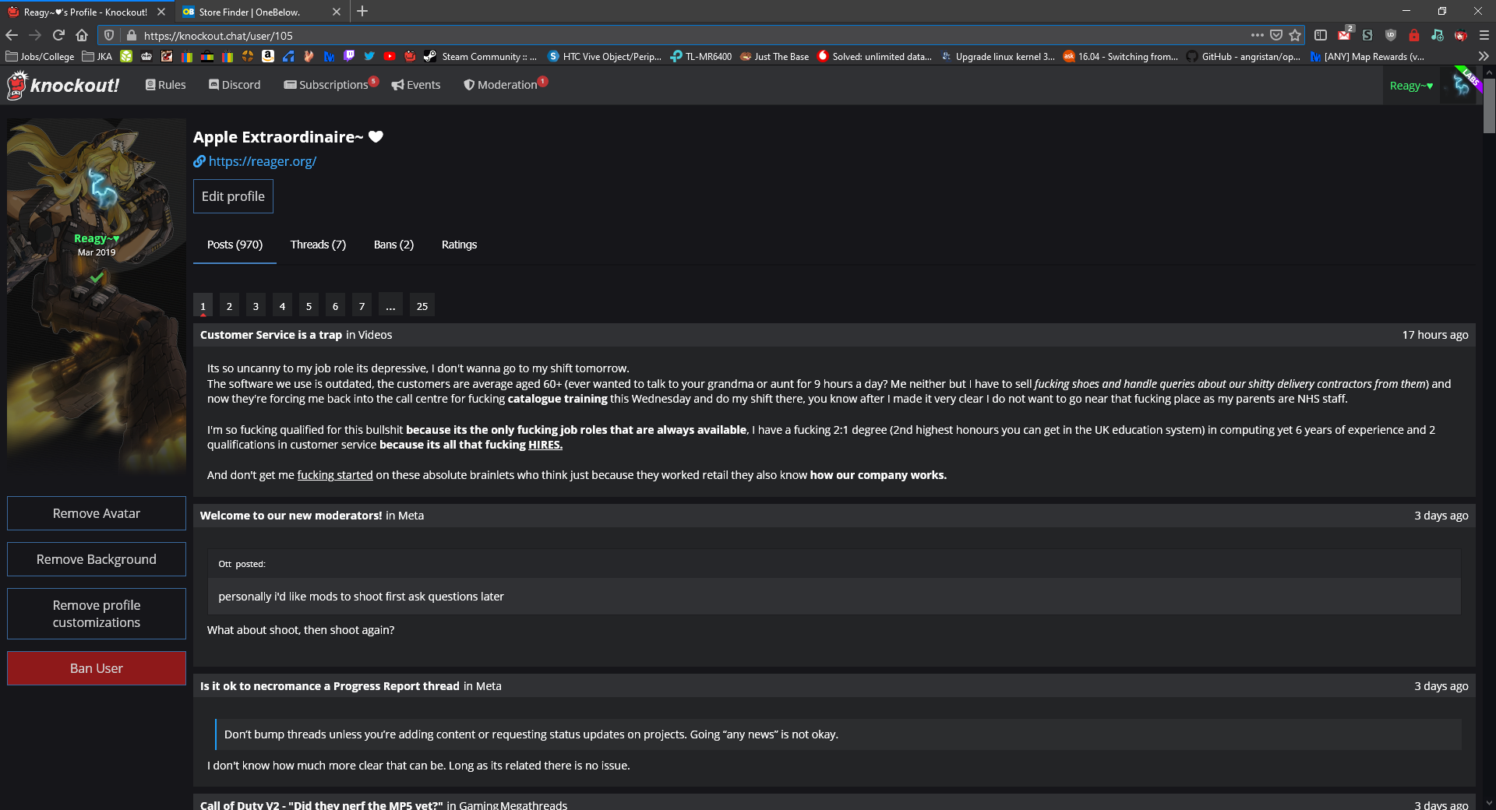Open the Rules page

coord(165,85)
